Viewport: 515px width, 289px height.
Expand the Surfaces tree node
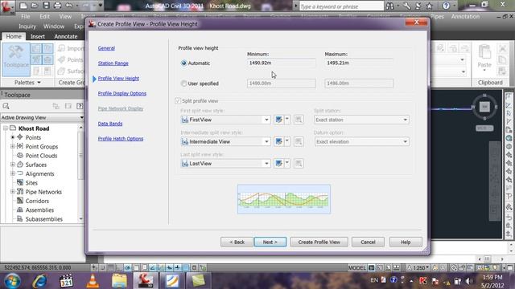tap(13, 165)
